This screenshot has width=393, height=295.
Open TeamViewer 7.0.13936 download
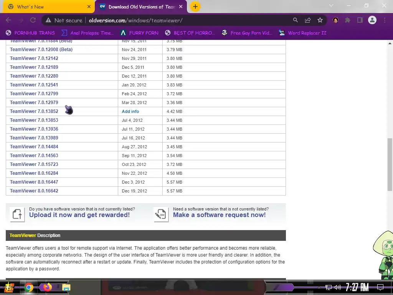34,129
